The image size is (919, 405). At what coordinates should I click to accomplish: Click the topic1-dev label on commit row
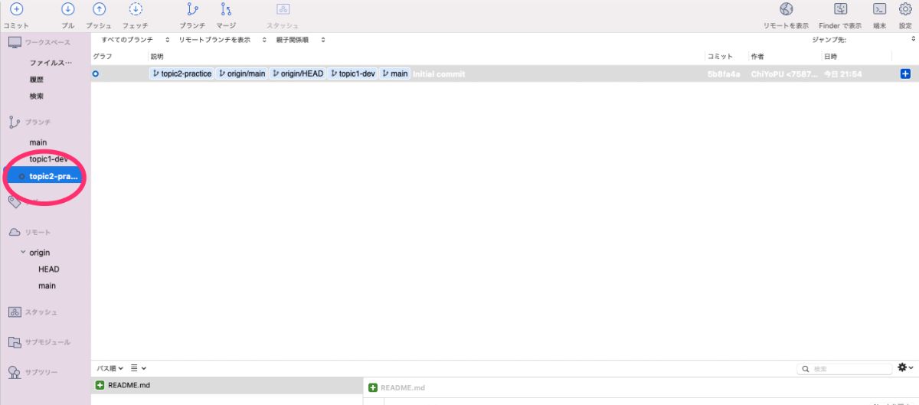pyautogui.click(x=352, y=74)
